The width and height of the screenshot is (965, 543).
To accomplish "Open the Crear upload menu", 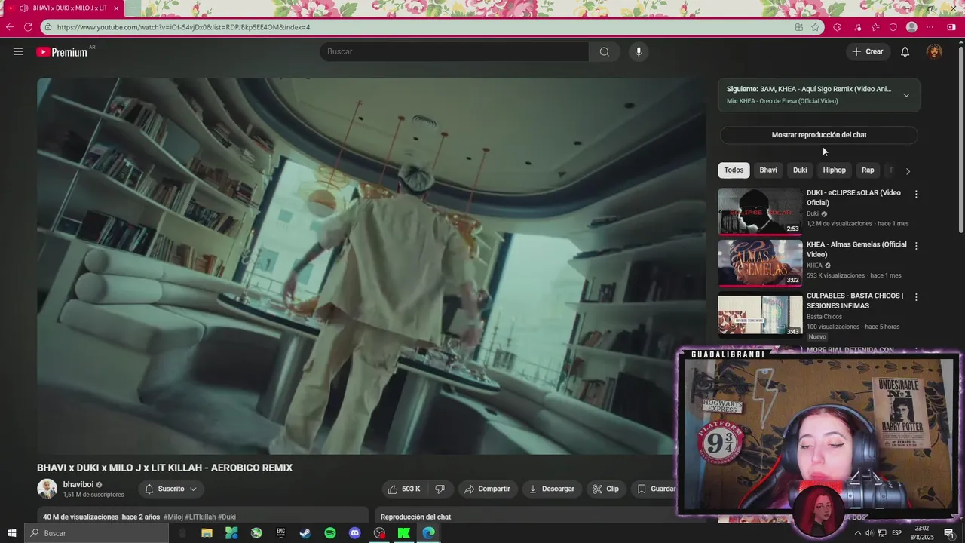I will coord(868,51).
